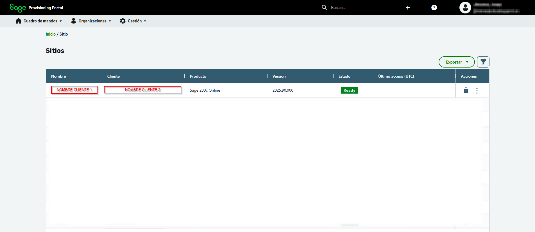Open the user profile avatar
This screenshot has width=535, height=232.
point(465,8)
